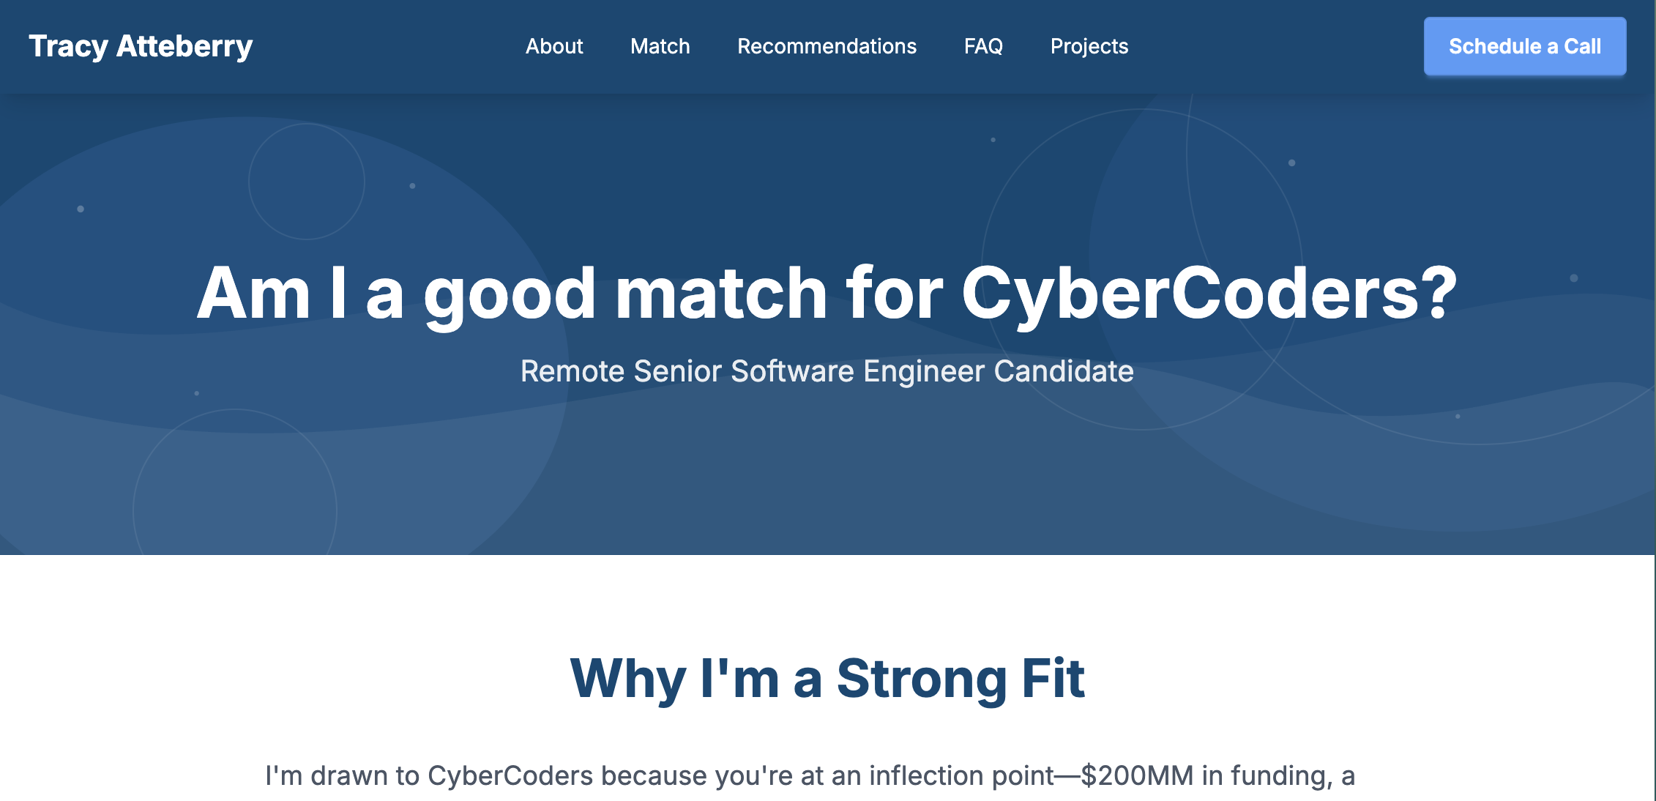Viewport: 1656px width, 801px height.
Task: Click the paragraph starting "I'm drawn to"
Action: (810, 775)
